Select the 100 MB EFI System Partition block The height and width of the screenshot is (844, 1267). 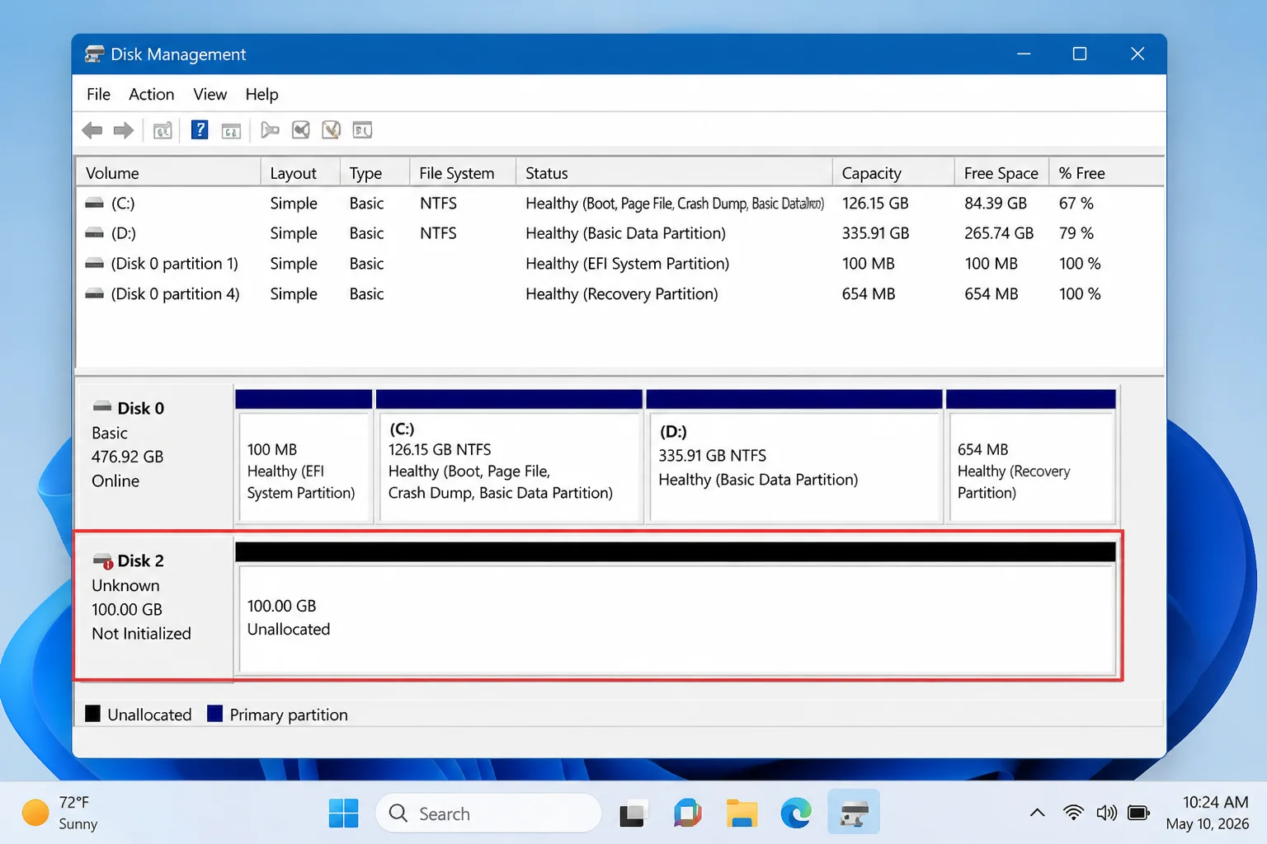click(304, 457)
